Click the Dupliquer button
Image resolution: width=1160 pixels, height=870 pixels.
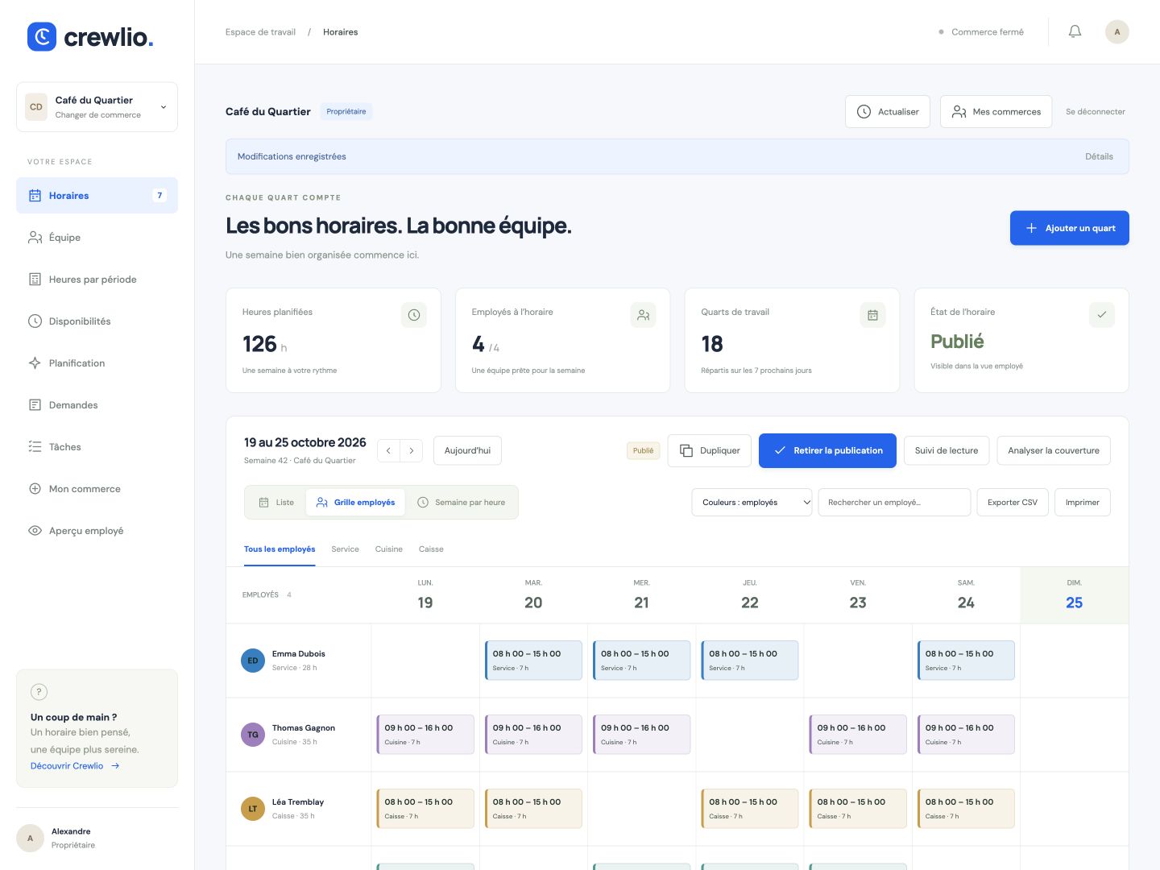(710, 451)
